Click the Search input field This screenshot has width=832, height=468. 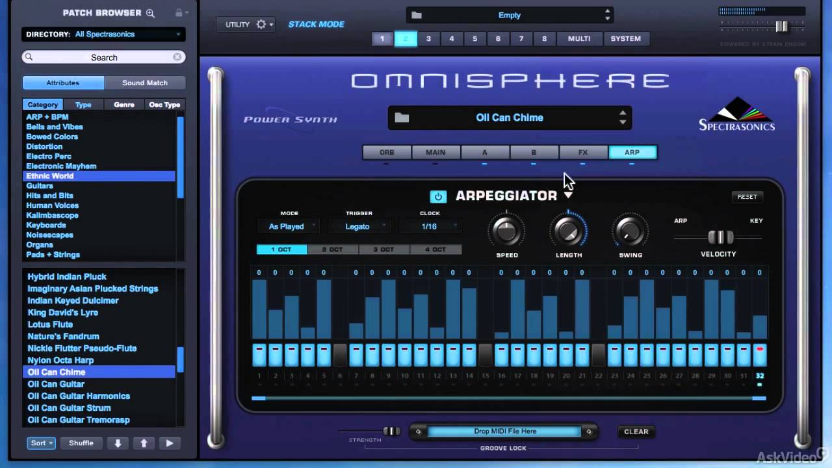(103, 57)
